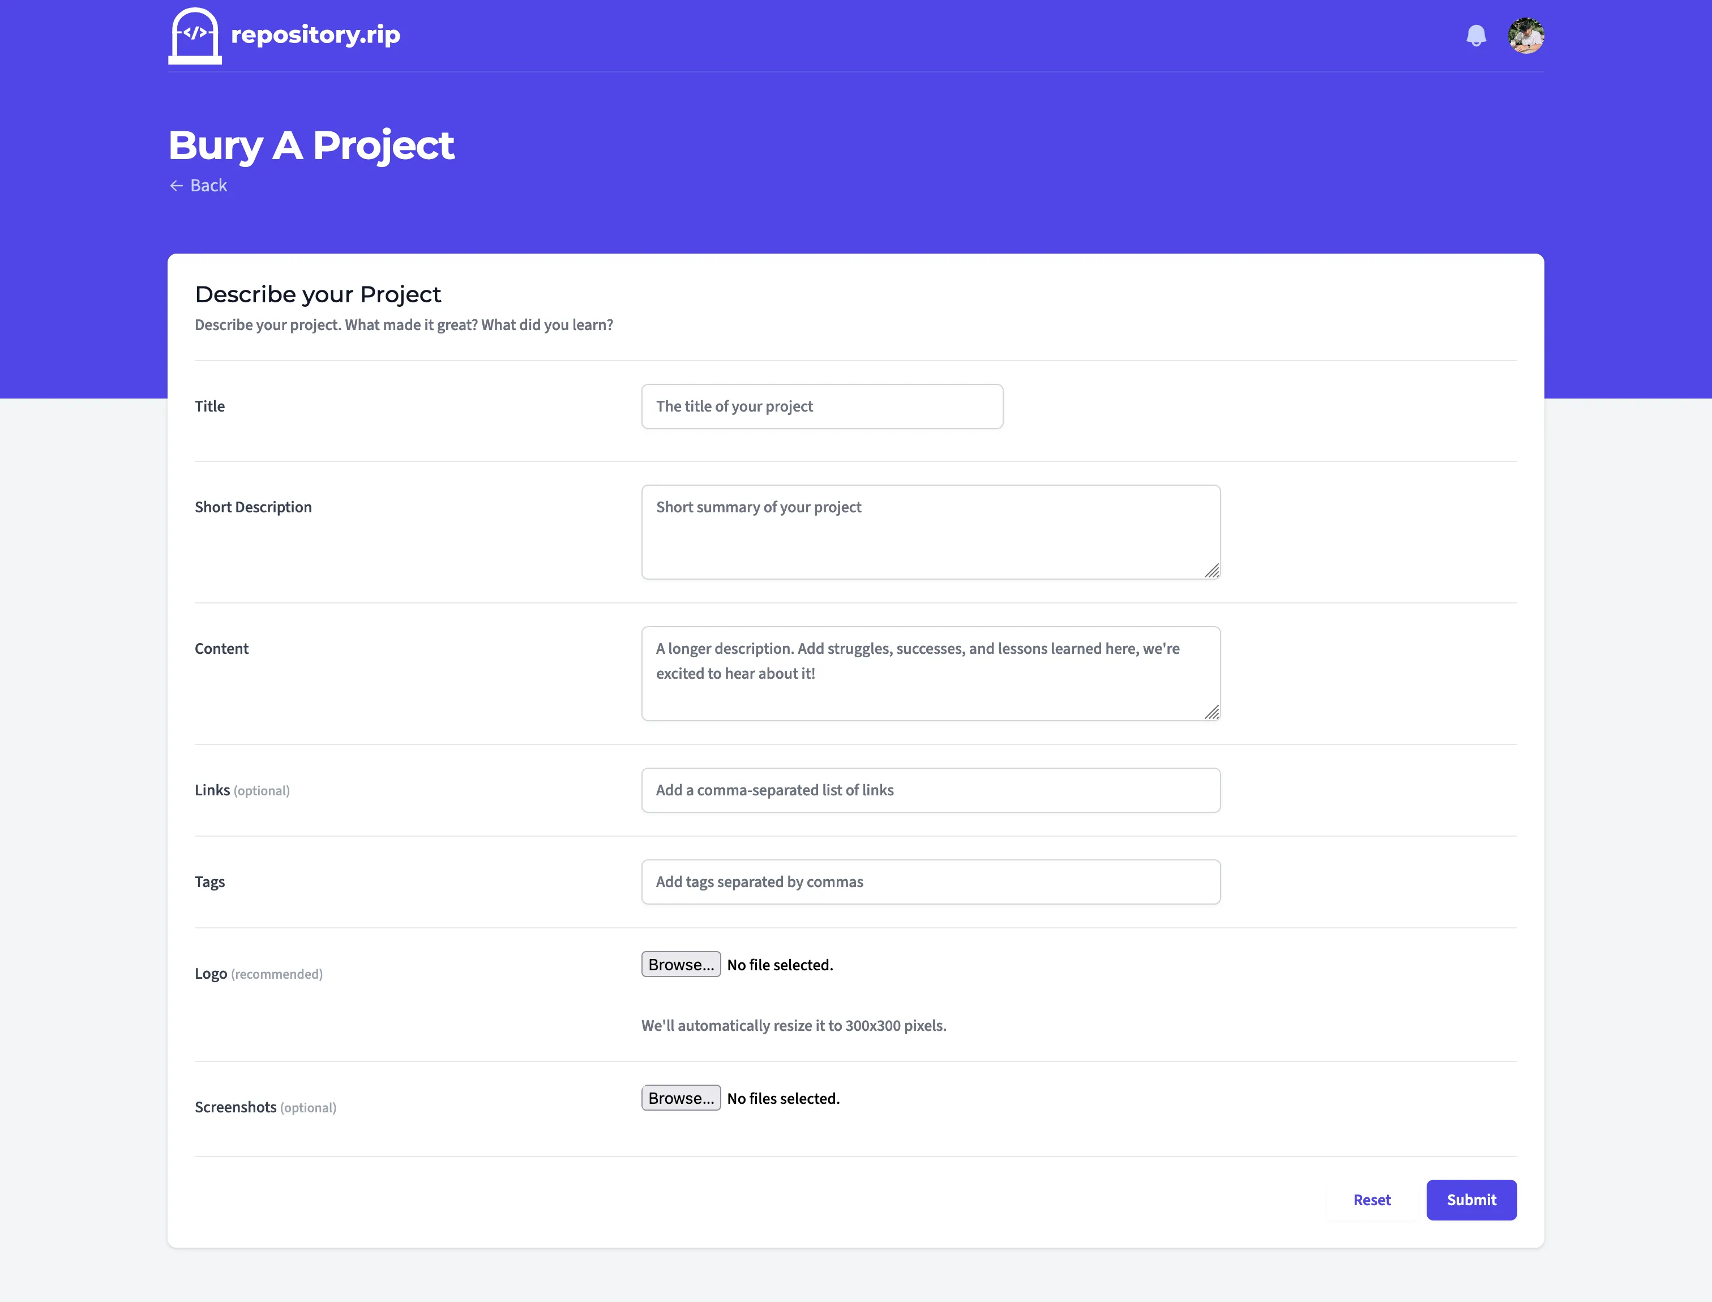Select the comma-separated Links input
1712x1302 pixels.
[x=930, y=790]
